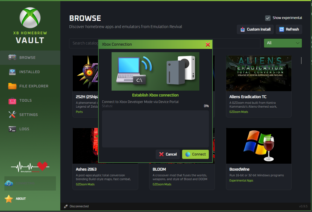The width and height of the screenshot is (312, 212).
Task: Open the 2S2H Majora's Mask thumbnail
Action: coord(86,73)
